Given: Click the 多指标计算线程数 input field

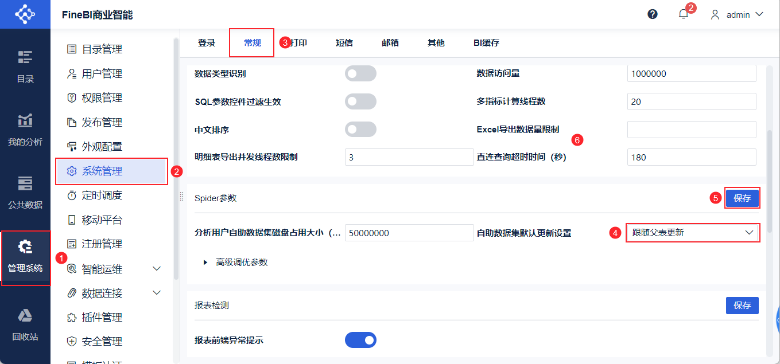Looking at the screenshot, I should click(692, 101).
